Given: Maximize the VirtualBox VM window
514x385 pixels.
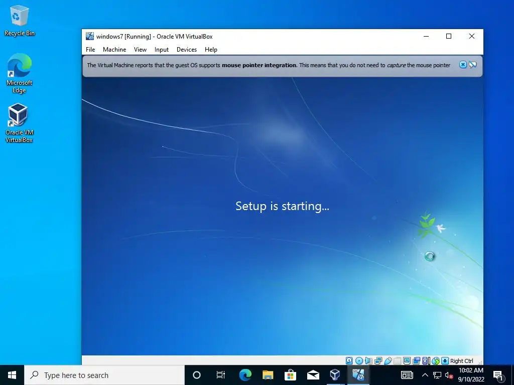Looking at the screenshot, I should point(449,36).
